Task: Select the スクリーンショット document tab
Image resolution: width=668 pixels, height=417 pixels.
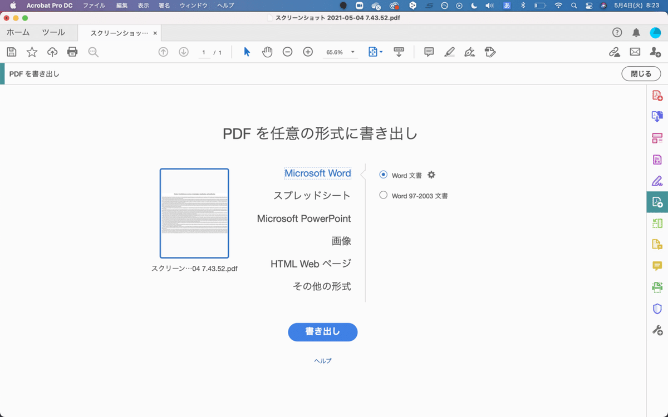Action: pos(119,33)
